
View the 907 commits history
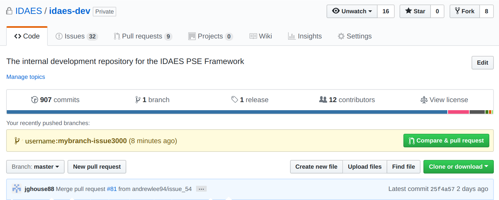coord(55,100)
